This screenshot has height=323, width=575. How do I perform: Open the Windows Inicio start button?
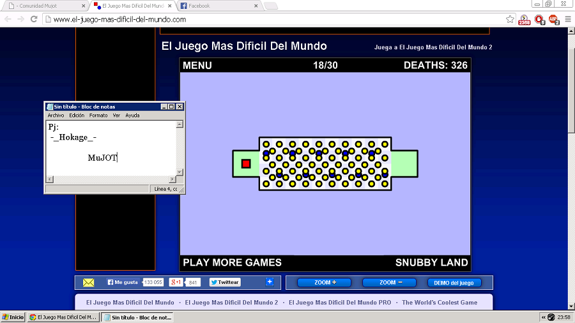pyautogui.click(x=13, y=317)
